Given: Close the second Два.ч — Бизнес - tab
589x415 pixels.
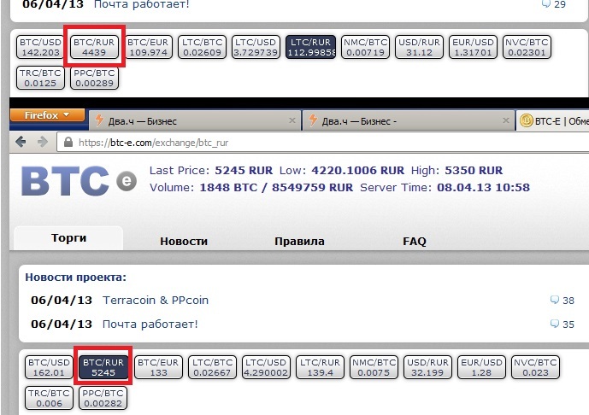Looking at the screenshot, I should (x=505, y=120).
